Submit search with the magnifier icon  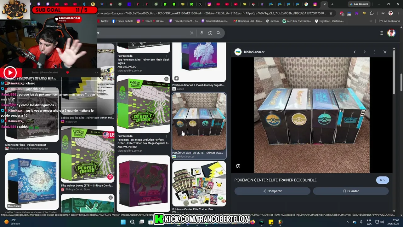(x=219, y=33)
